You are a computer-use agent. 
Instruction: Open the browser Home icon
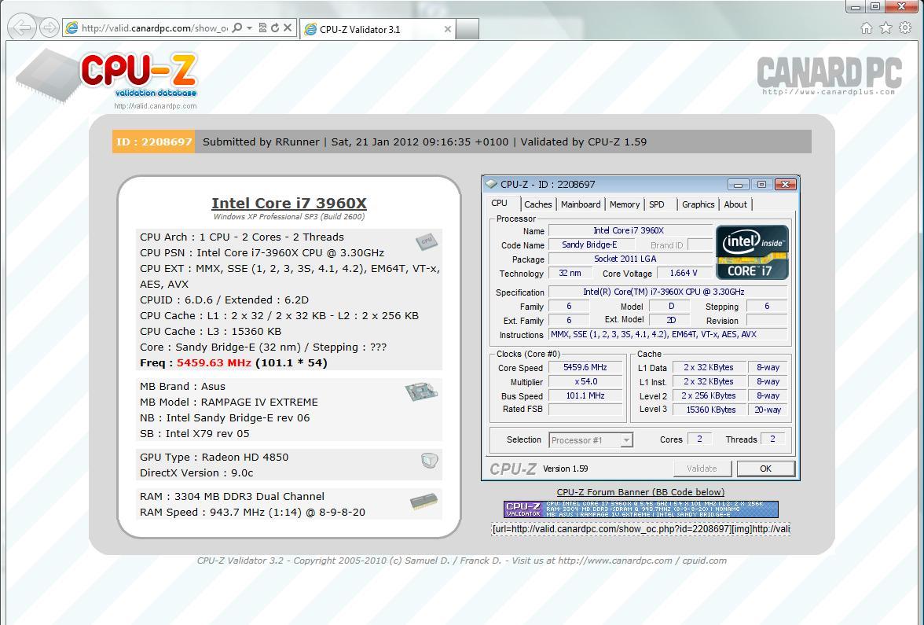point(866,28)
